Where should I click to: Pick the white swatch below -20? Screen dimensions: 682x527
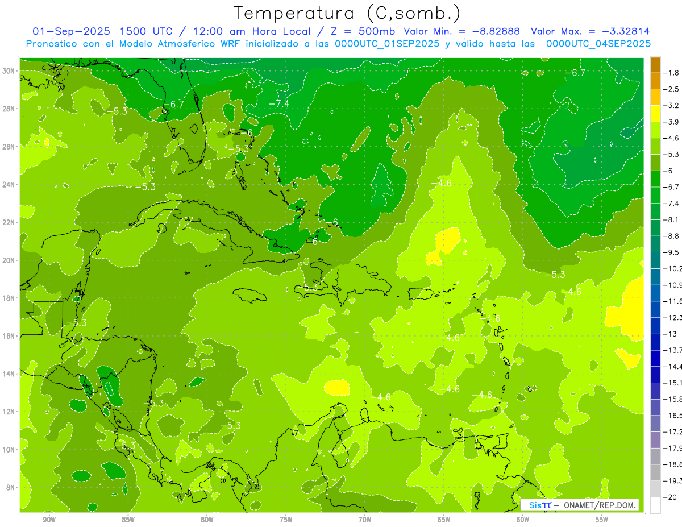coord(655,505)
